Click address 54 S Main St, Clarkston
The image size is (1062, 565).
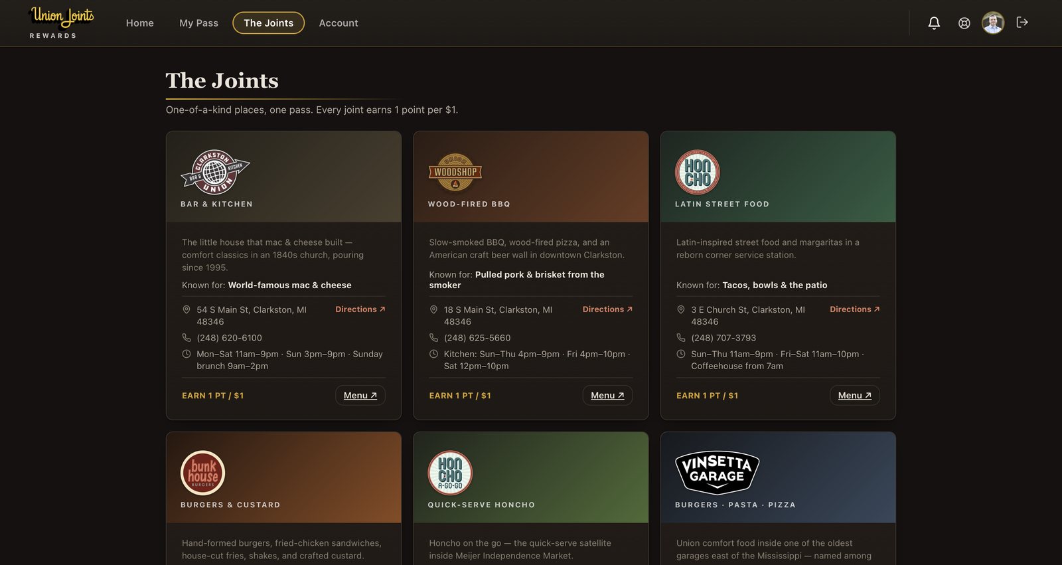coord(252,316)
